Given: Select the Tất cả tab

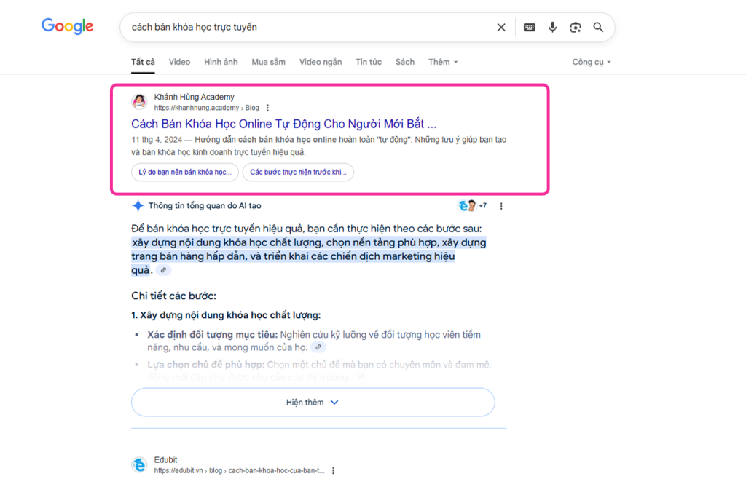Looking at the screenshot, I should 143,62.
